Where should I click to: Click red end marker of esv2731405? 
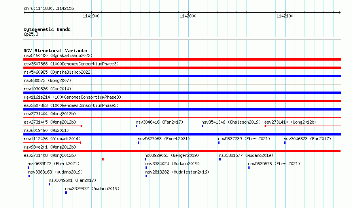(x=81, y=126)
